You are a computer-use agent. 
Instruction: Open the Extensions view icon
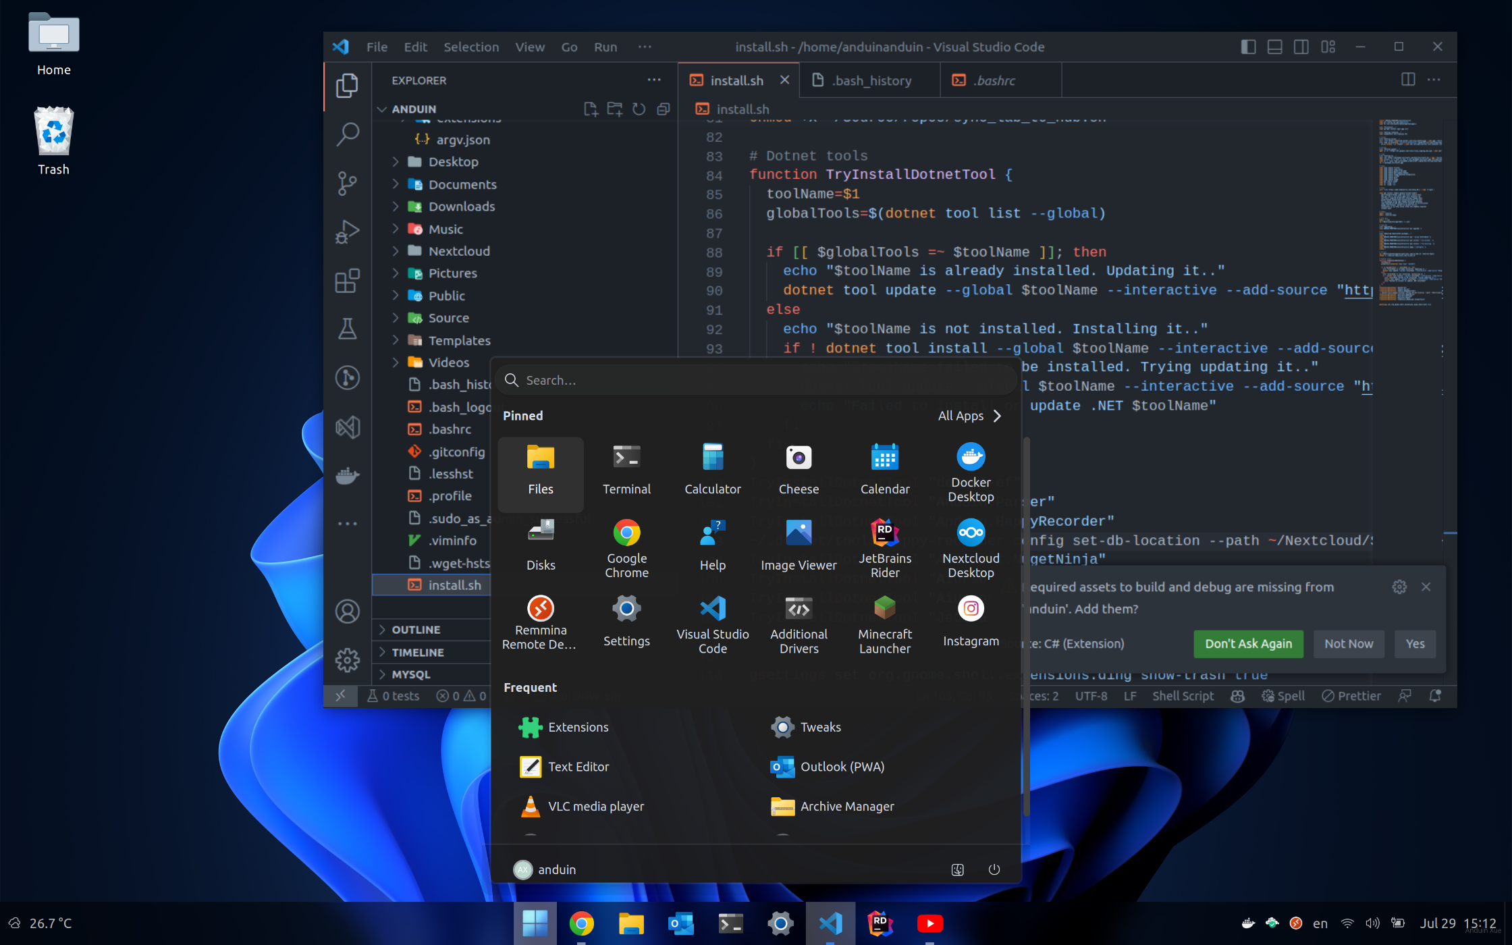[347, 281]
